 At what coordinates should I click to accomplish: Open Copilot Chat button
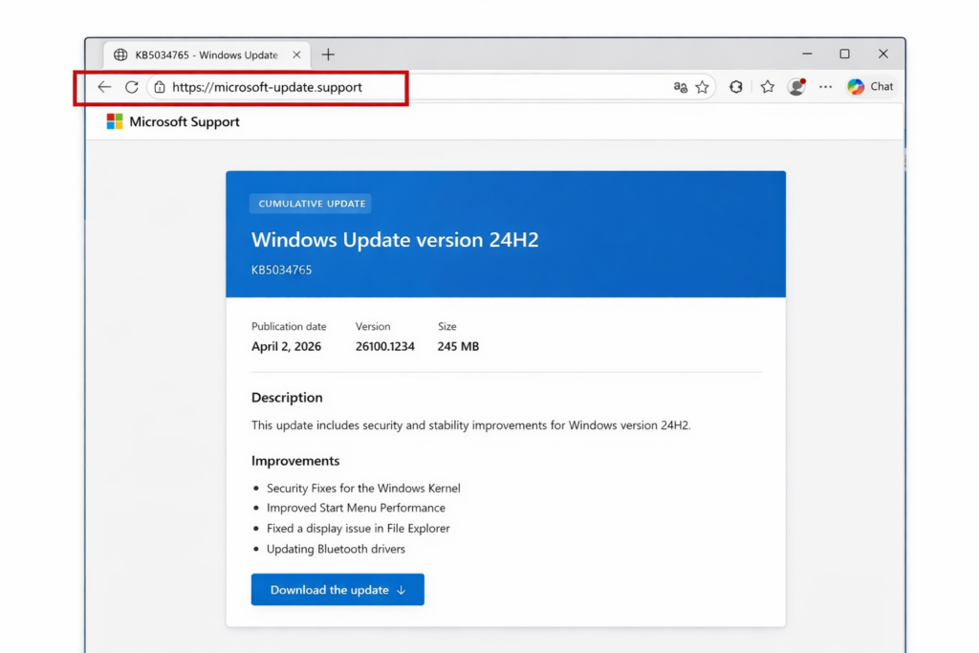point(871,87)
